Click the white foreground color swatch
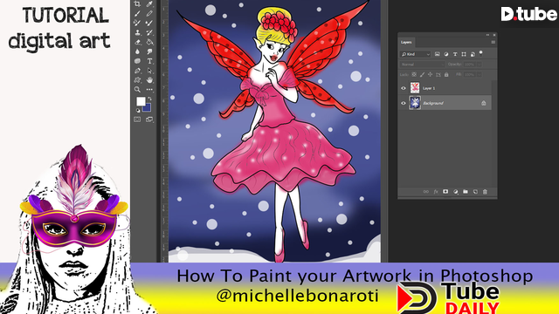Screen dimensions: 559x314 [x=141, y=101]
